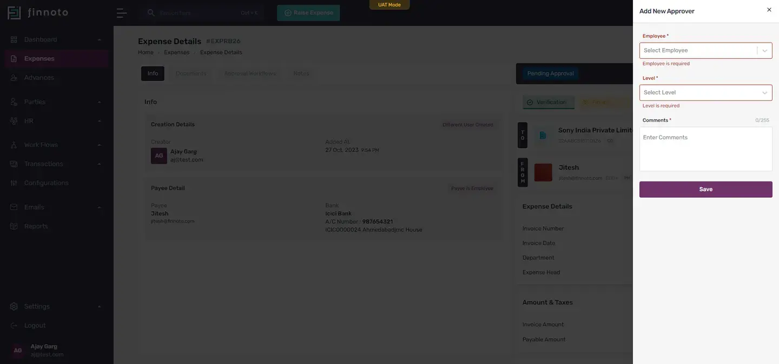This screenshot has height=364, width=779.
Task: Click the account number '987654321'
Action: point(378,222)
